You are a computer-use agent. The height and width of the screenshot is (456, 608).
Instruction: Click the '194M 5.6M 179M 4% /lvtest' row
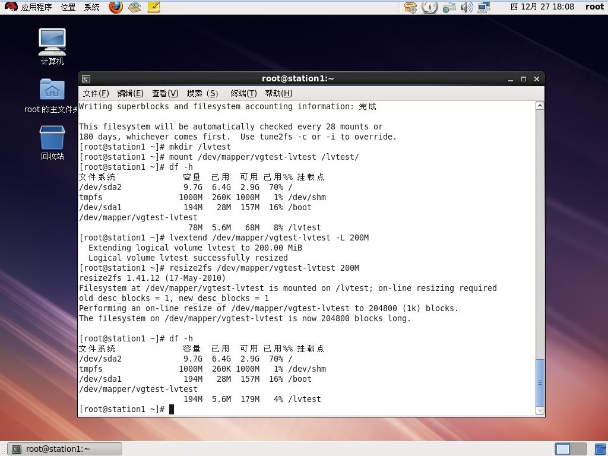pos(252,399)
